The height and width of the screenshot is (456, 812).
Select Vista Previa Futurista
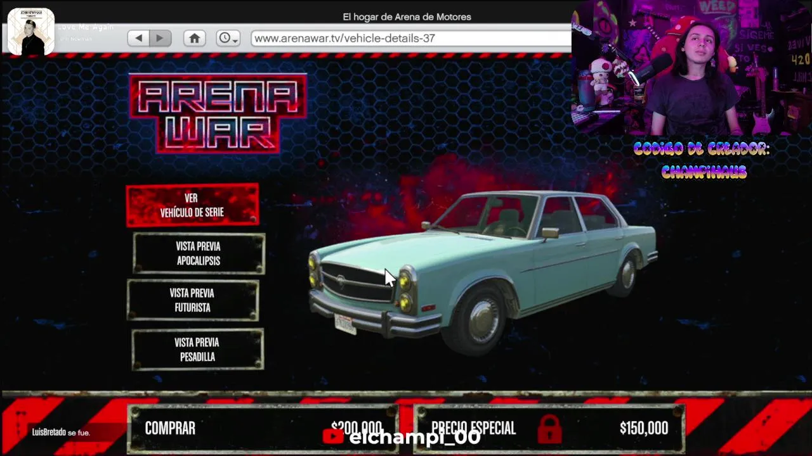click(x=193, y=300)
